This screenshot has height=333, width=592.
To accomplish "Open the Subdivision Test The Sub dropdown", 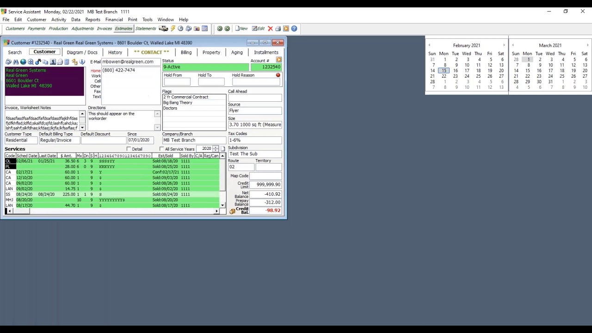I will click(254, 154).
